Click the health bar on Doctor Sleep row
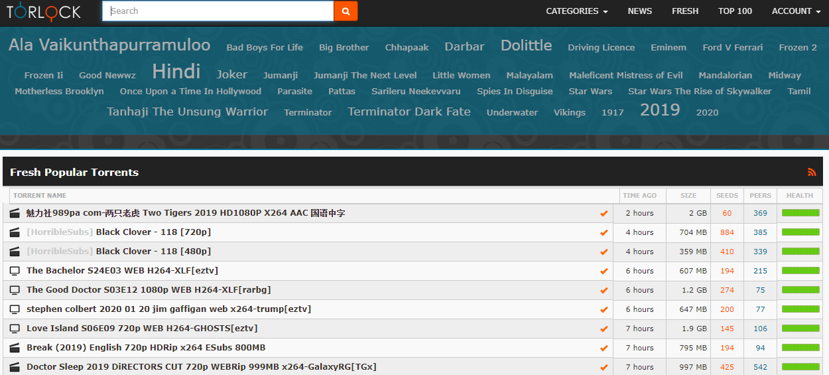 (x=800, y=367)
